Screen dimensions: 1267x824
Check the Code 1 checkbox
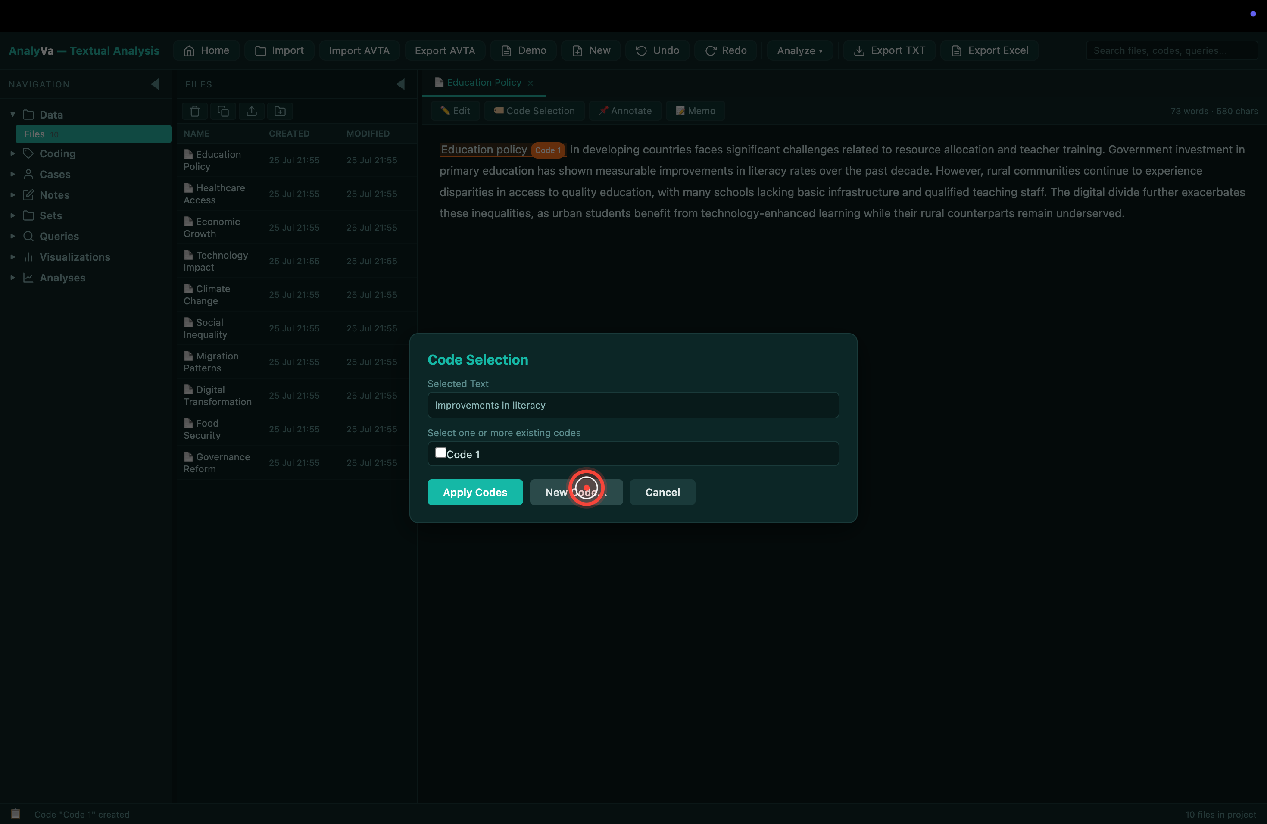click(x=441, y=453)
